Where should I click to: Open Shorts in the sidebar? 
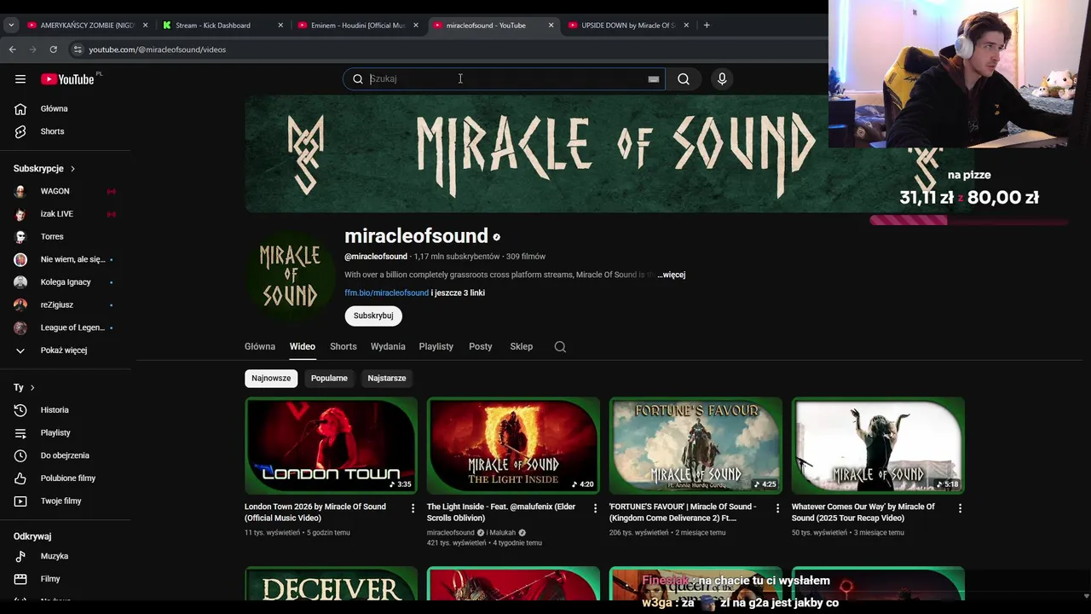click(x=66, y=131)
